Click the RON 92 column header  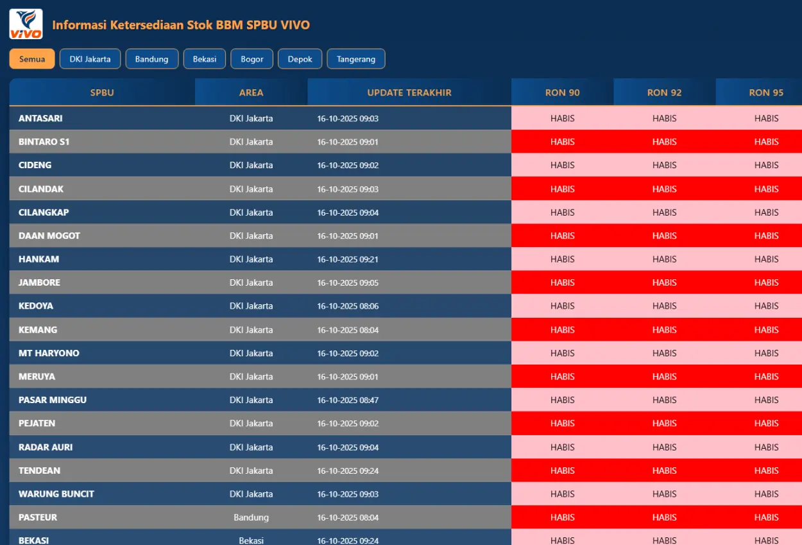(665, 92)
